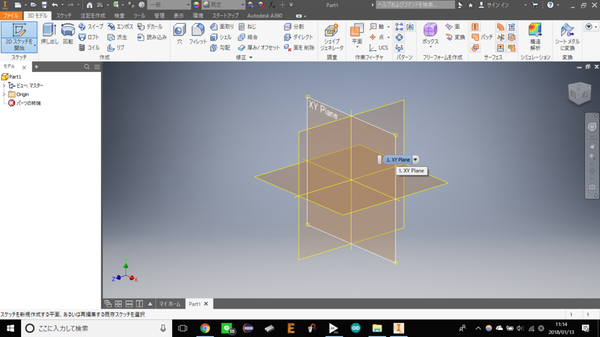The width and height of the screenshot is (600, 337).
Task: Select パーツの終端 end of part node
Action: coord(25,103)
